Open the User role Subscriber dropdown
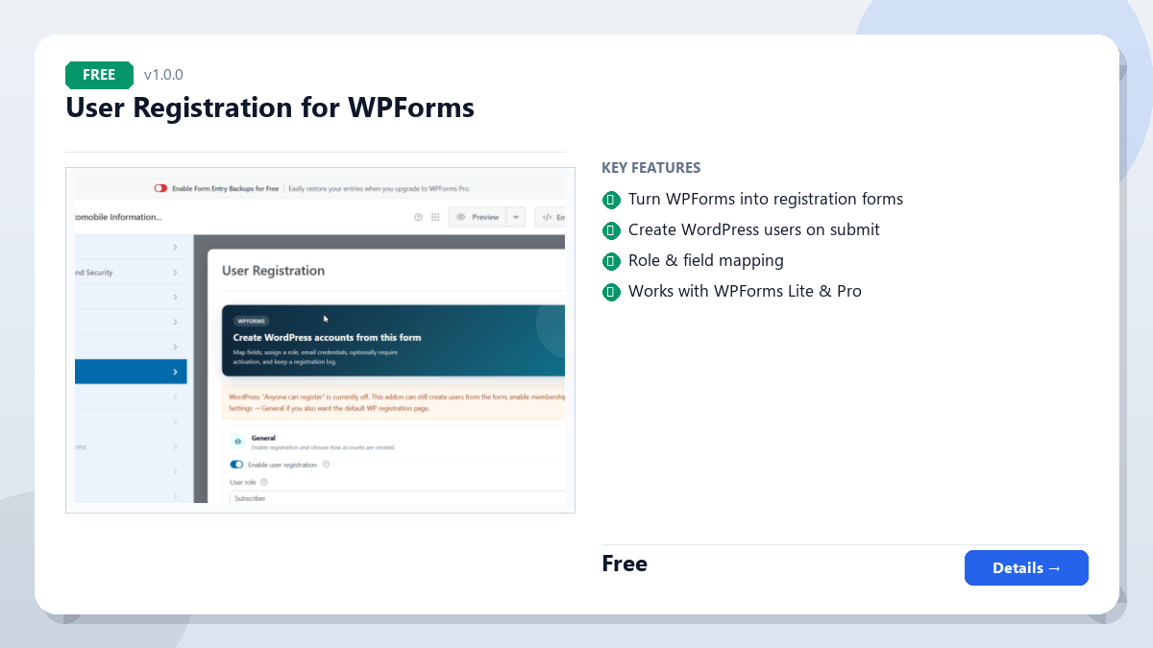The height and width of the screenshot is (648, 1153). click(396, 498)
